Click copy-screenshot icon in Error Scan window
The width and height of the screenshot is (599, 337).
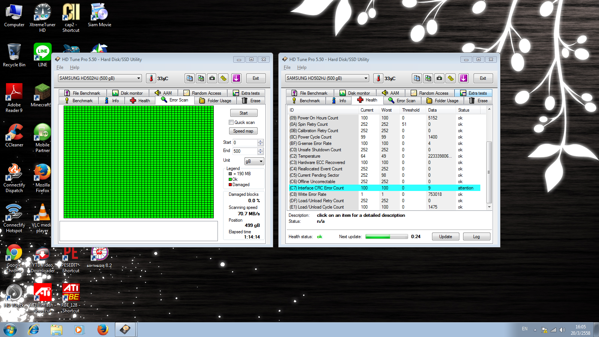(201, 78)
